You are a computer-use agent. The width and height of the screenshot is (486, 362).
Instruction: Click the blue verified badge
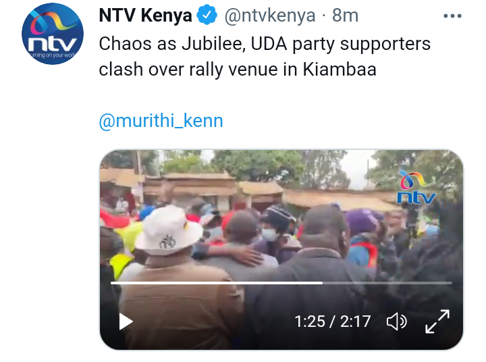coord(207,16)
